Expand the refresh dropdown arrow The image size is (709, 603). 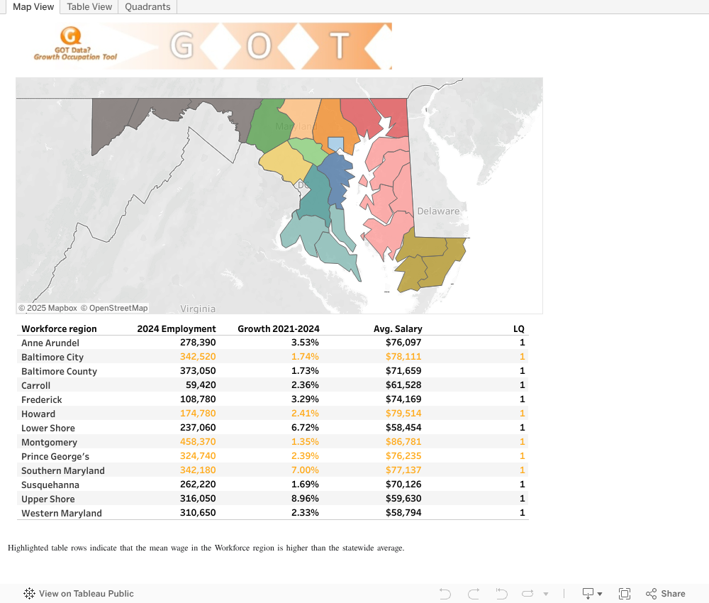pyautogui.click(x=546, y=594)
